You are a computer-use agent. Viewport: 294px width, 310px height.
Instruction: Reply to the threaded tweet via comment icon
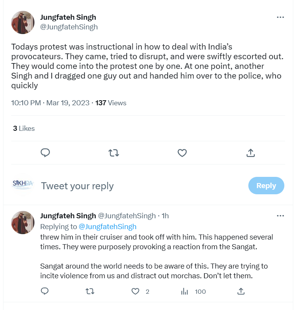pos(44,291)
